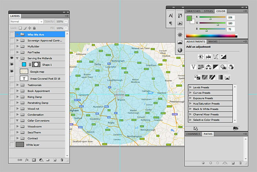Switch to the Masks tab
The height and width of the screenshot is (172, 257).
(213, 42)
